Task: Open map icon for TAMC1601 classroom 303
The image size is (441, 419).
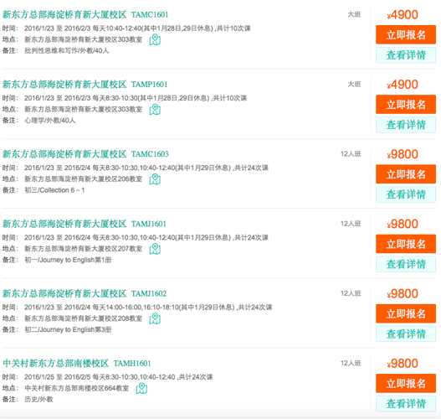Action: 155,39
